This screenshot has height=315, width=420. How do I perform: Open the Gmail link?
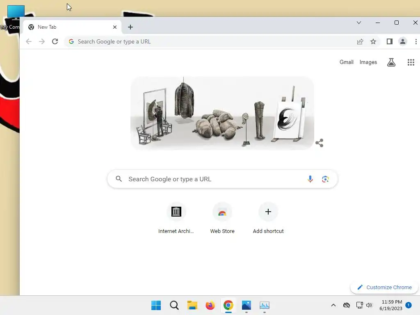[346, 62]
